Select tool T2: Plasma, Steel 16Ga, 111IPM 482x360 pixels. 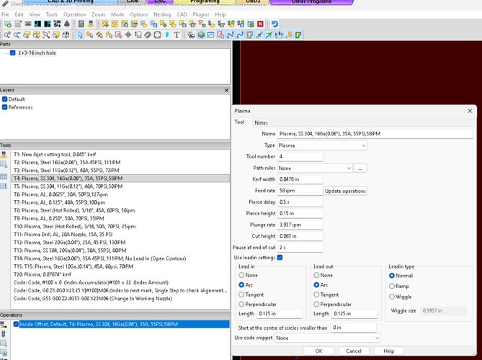120,162
